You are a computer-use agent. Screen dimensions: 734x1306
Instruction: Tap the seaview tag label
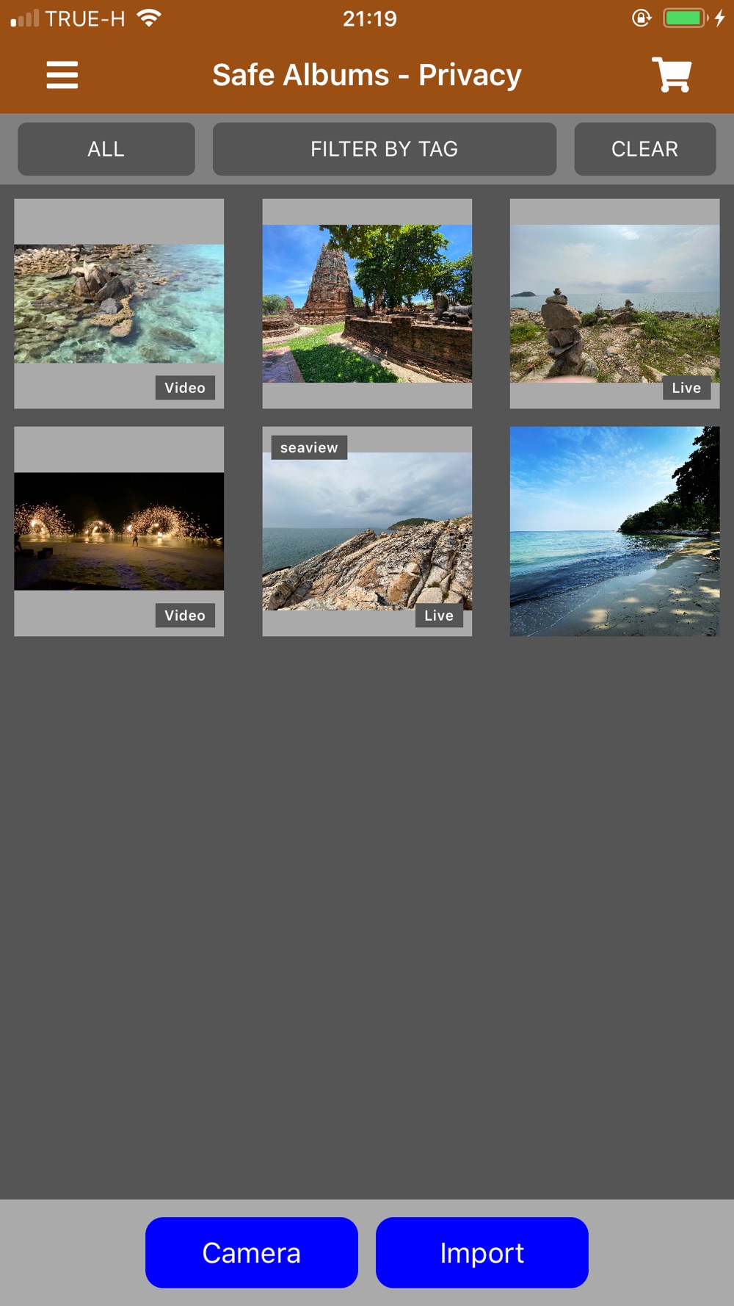click(309, 447)
